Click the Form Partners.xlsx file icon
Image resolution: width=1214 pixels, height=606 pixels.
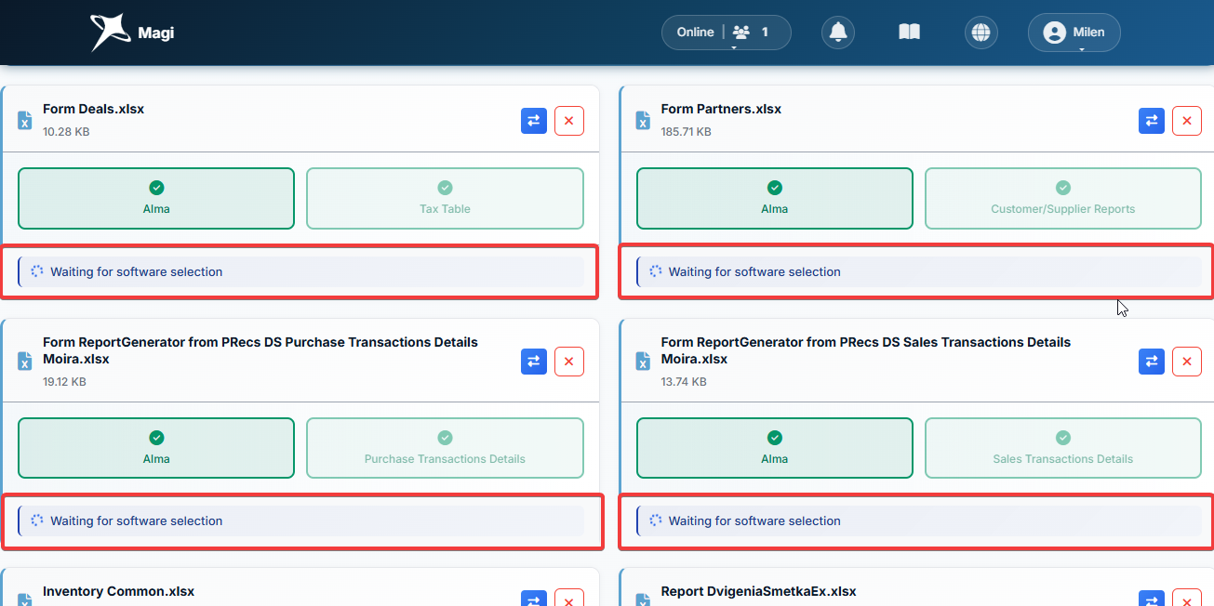tap(643, 121)
